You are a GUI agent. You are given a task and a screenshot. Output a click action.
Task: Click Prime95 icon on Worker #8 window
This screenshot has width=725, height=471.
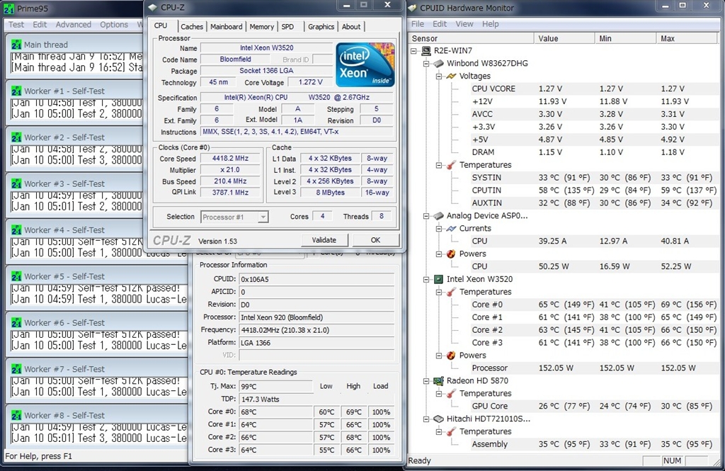[x=16, y=415]
